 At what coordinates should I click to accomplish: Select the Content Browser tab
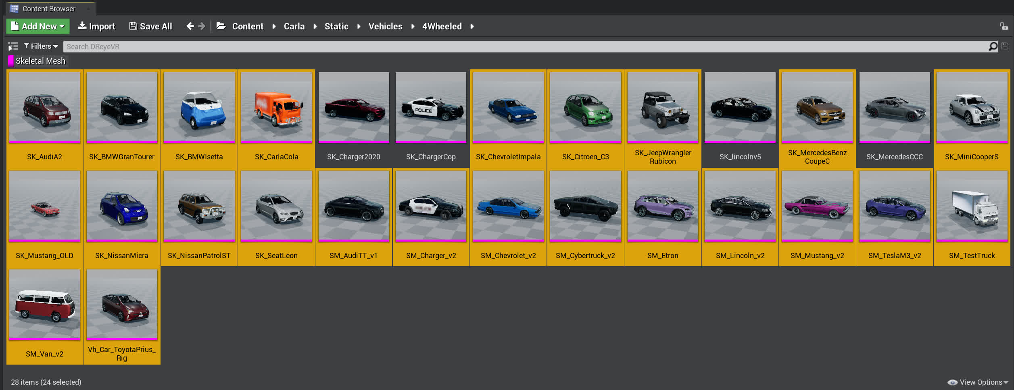click(x=48, y=8)
